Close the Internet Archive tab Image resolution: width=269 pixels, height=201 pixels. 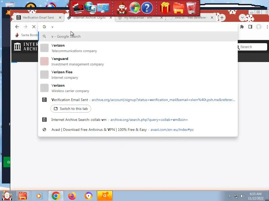[111, 18]
